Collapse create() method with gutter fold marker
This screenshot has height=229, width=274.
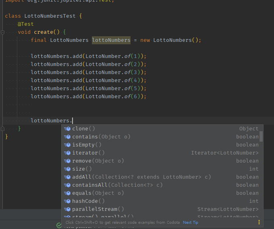tap(2, 32)
